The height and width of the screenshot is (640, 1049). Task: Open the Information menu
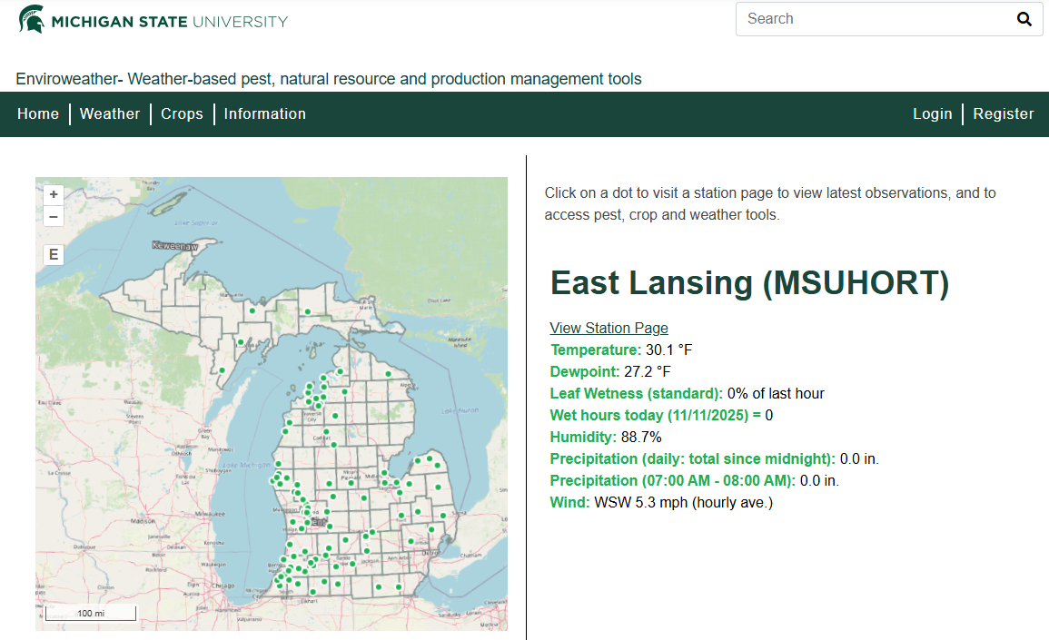point(265,113)
